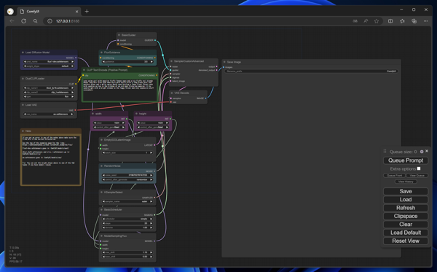437x272 pixels.
Task: Collapse the VAE Decode node
Action: [172, 93]
